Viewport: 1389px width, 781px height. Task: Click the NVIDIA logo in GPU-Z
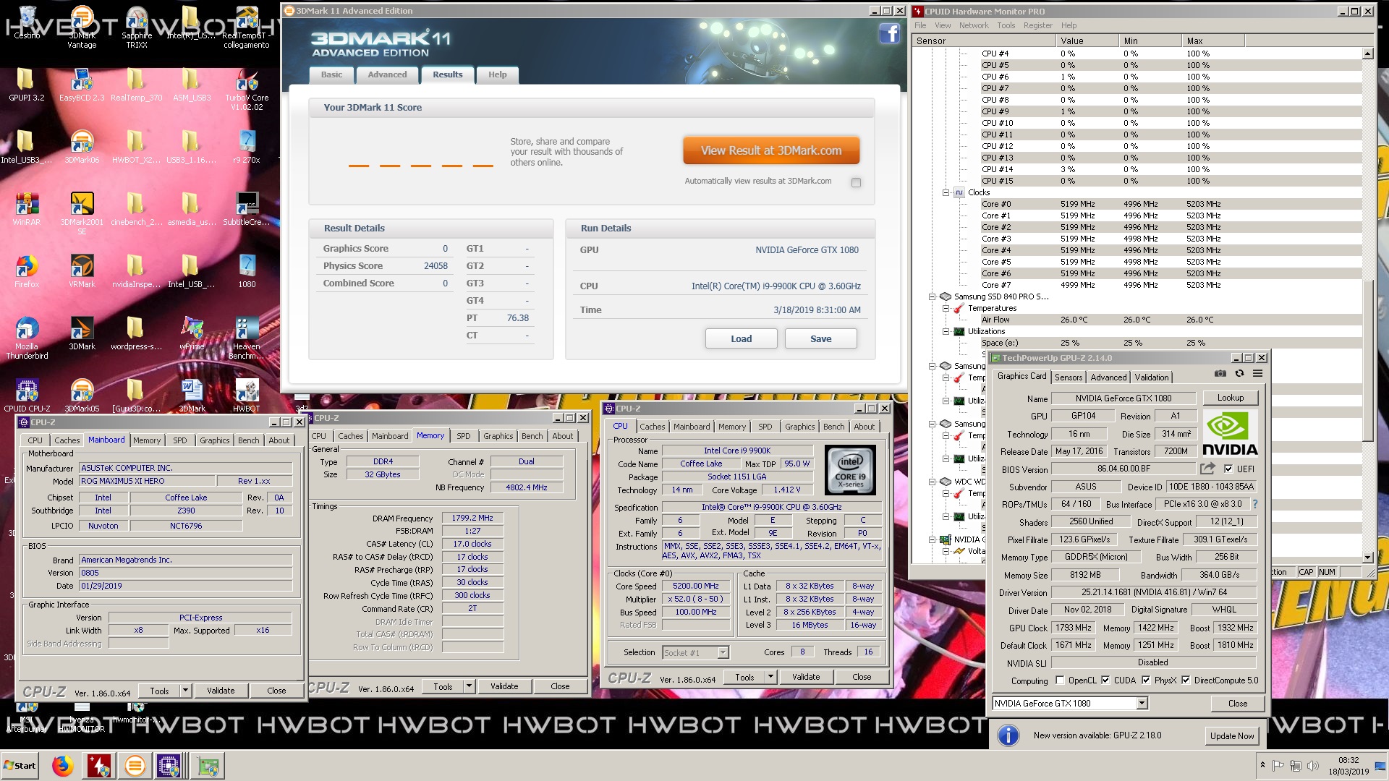pos(1230,433)
